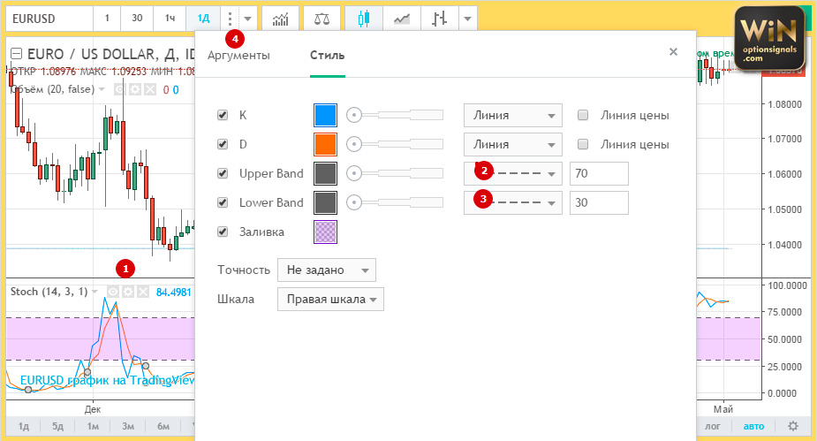This screenshot has height=441, width=817.
Task: Switch to the Аргументы tab
Action: (238, 55)
